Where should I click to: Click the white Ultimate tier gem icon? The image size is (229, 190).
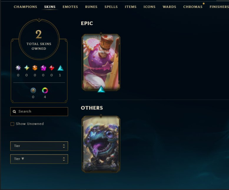tap(18, 68)
